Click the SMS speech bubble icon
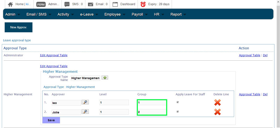 pyautogui.click(x=67, y=5)
